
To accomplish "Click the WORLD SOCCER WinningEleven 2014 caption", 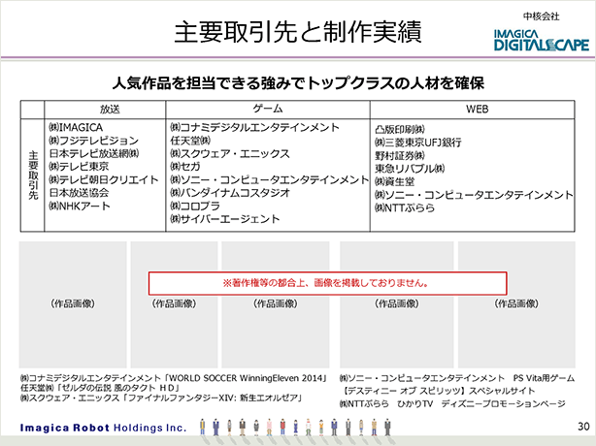I will (x=174, y=378).
